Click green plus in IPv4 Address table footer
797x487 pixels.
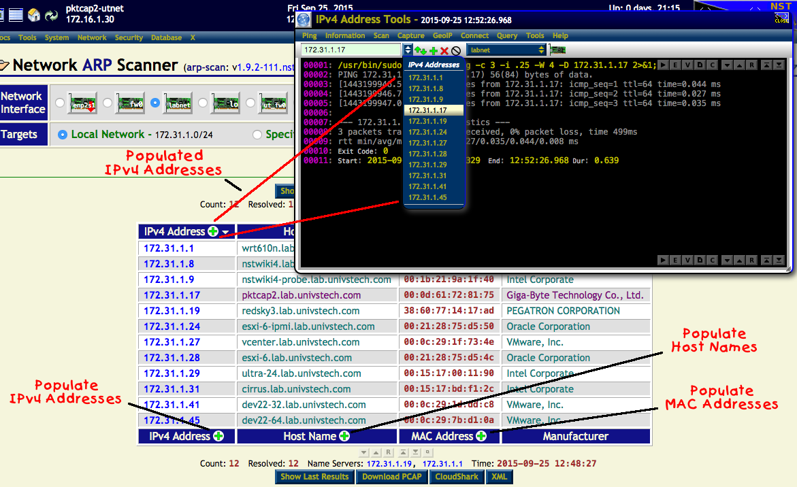[218, 436]
